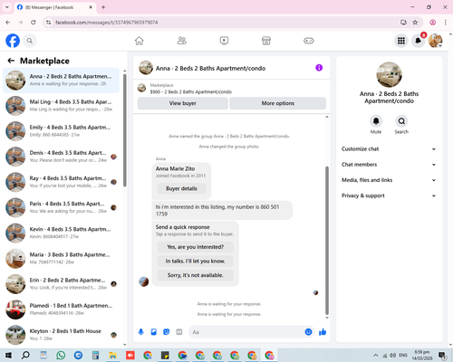453x362 pixels.
Task: Open the emoji picker in message box
Action: coord(308,332)
